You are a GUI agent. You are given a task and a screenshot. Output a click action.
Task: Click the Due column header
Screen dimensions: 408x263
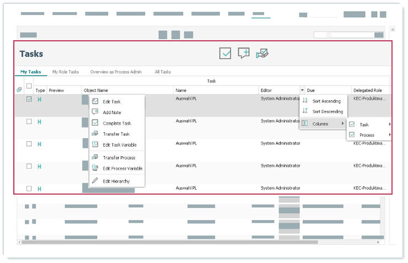328,90
